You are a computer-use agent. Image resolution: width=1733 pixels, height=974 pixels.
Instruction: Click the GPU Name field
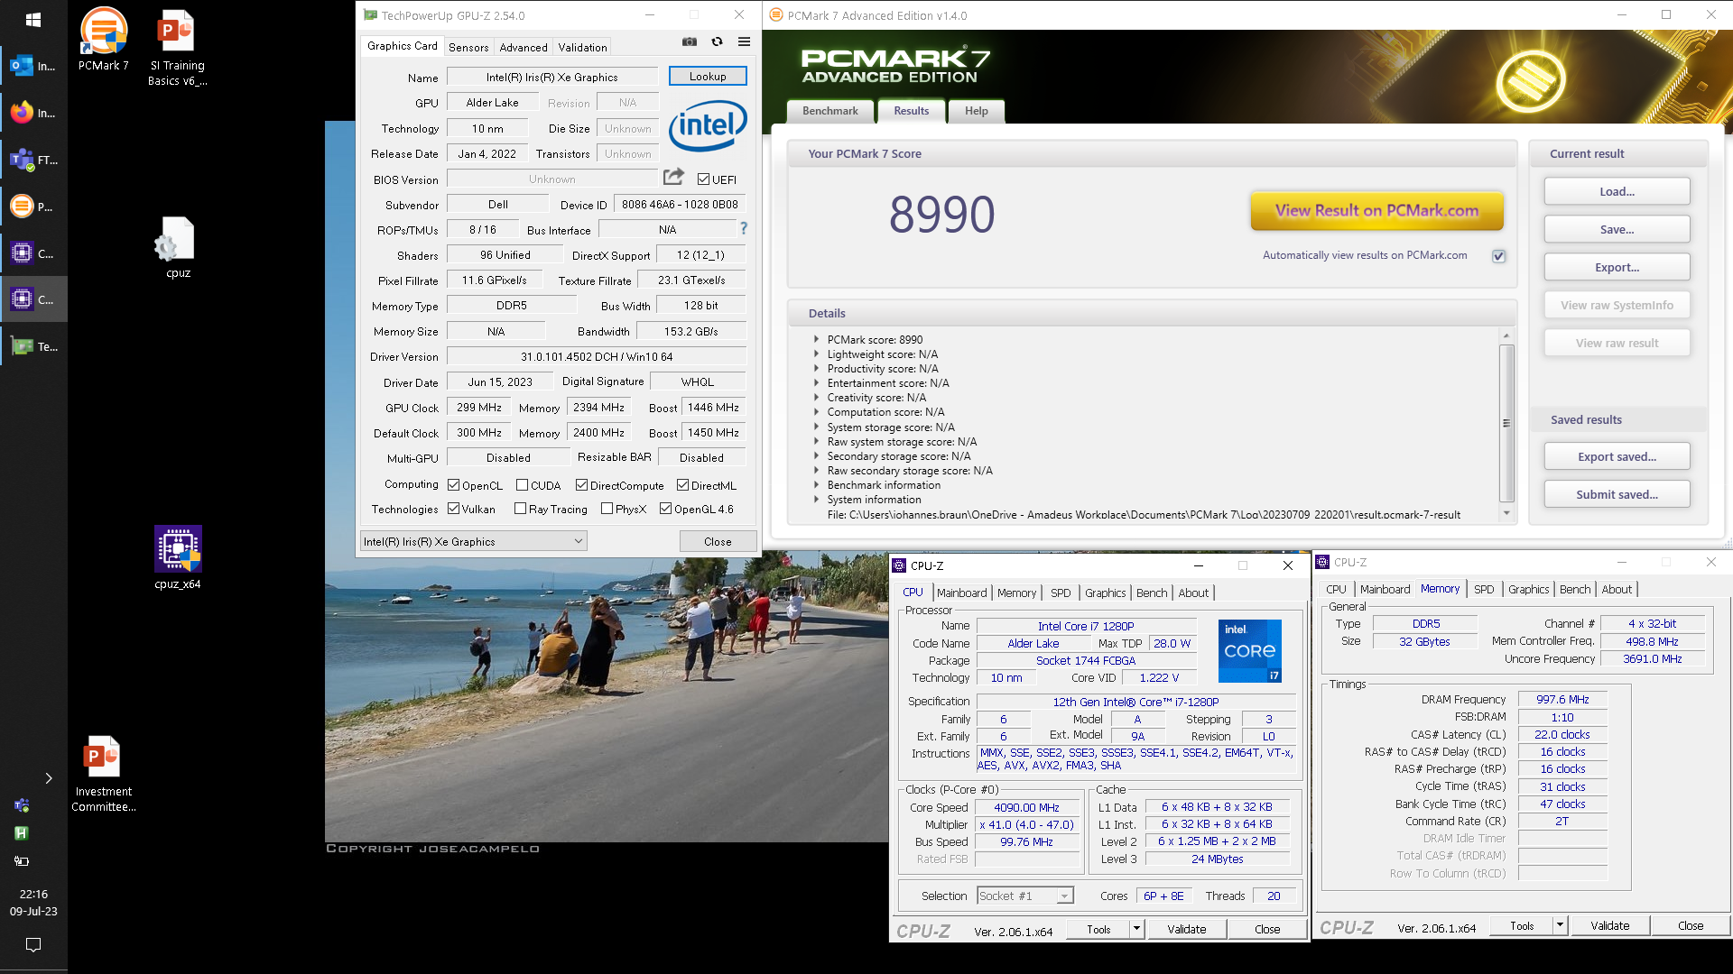click(x=551, y=78)
